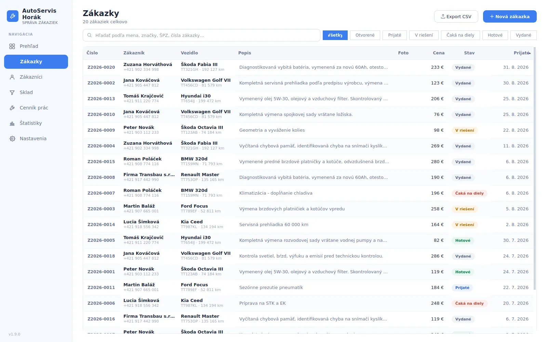
Task: Select the Všetky filter tab
Action: point(335,35)
